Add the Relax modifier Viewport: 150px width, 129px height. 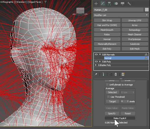(107, 34)
